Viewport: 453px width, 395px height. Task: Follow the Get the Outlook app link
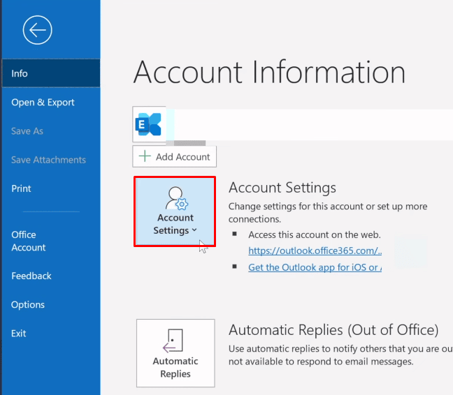click(315, 267)
